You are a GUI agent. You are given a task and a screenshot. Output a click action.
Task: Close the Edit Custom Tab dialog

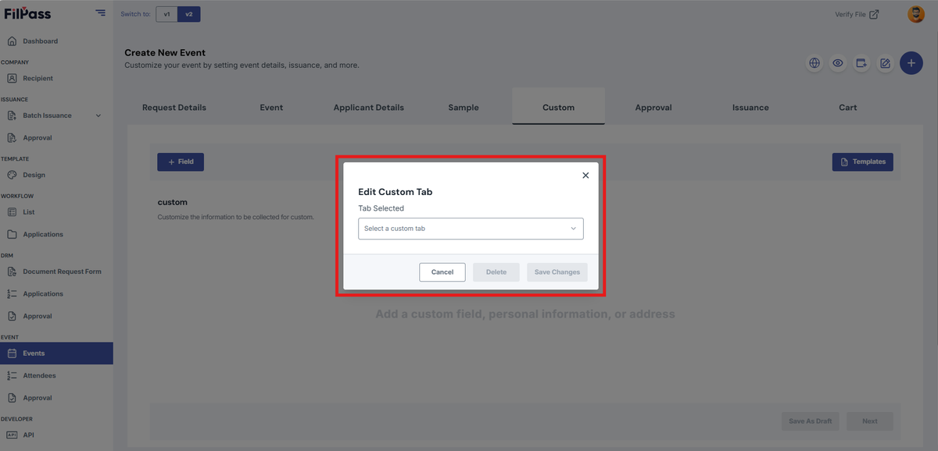585,176
